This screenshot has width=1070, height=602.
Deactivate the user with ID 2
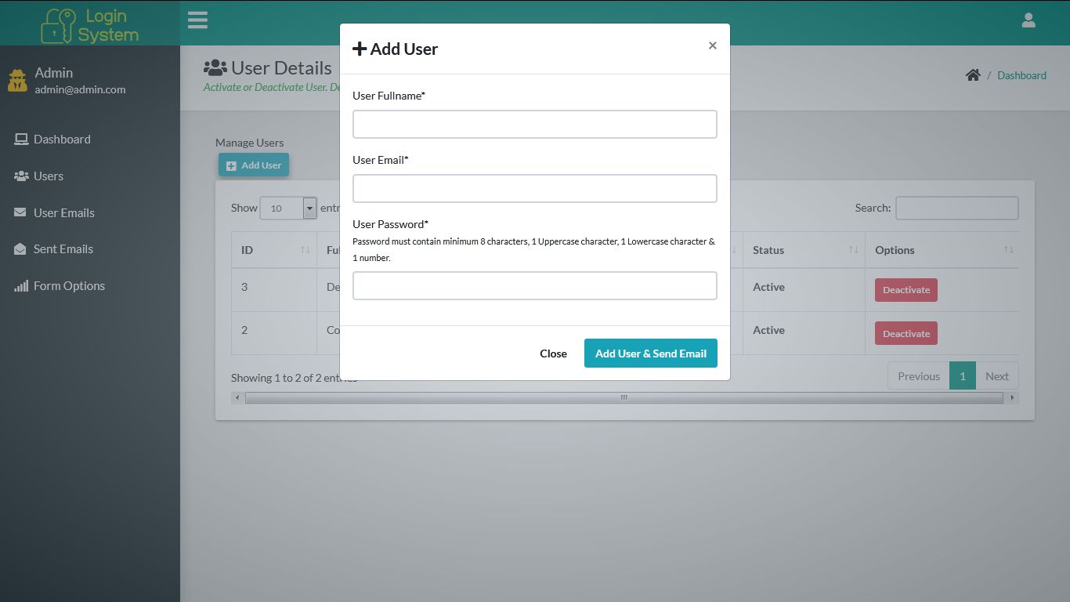coord(906,332)
